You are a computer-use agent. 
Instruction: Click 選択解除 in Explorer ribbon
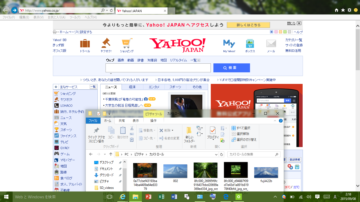(240, 134)
